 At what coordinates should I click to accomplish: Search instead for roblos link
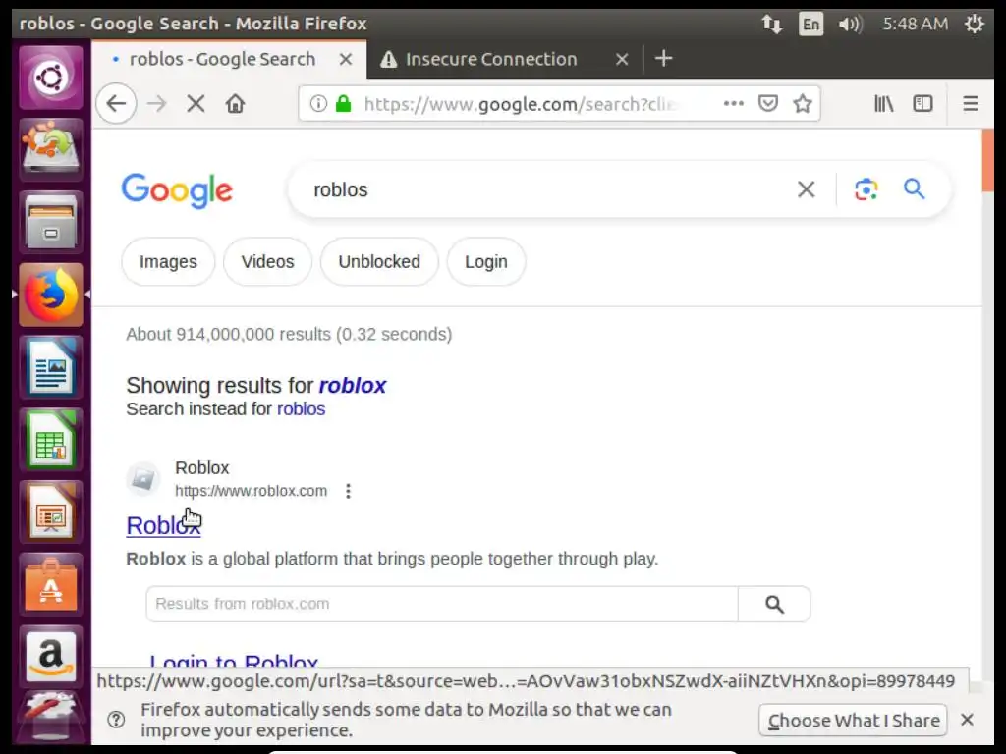[301, 409]
